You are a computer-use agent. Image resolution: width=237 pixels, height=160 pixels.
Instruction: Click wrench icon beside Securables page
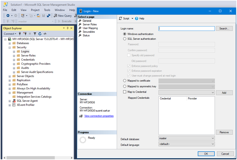coord(80,32)
